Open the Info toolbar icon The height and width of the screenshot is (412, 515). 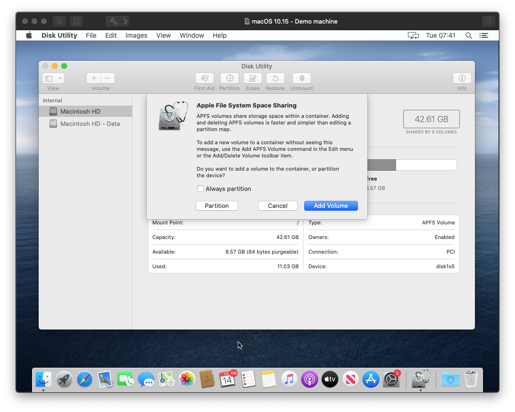coord(462,78)
